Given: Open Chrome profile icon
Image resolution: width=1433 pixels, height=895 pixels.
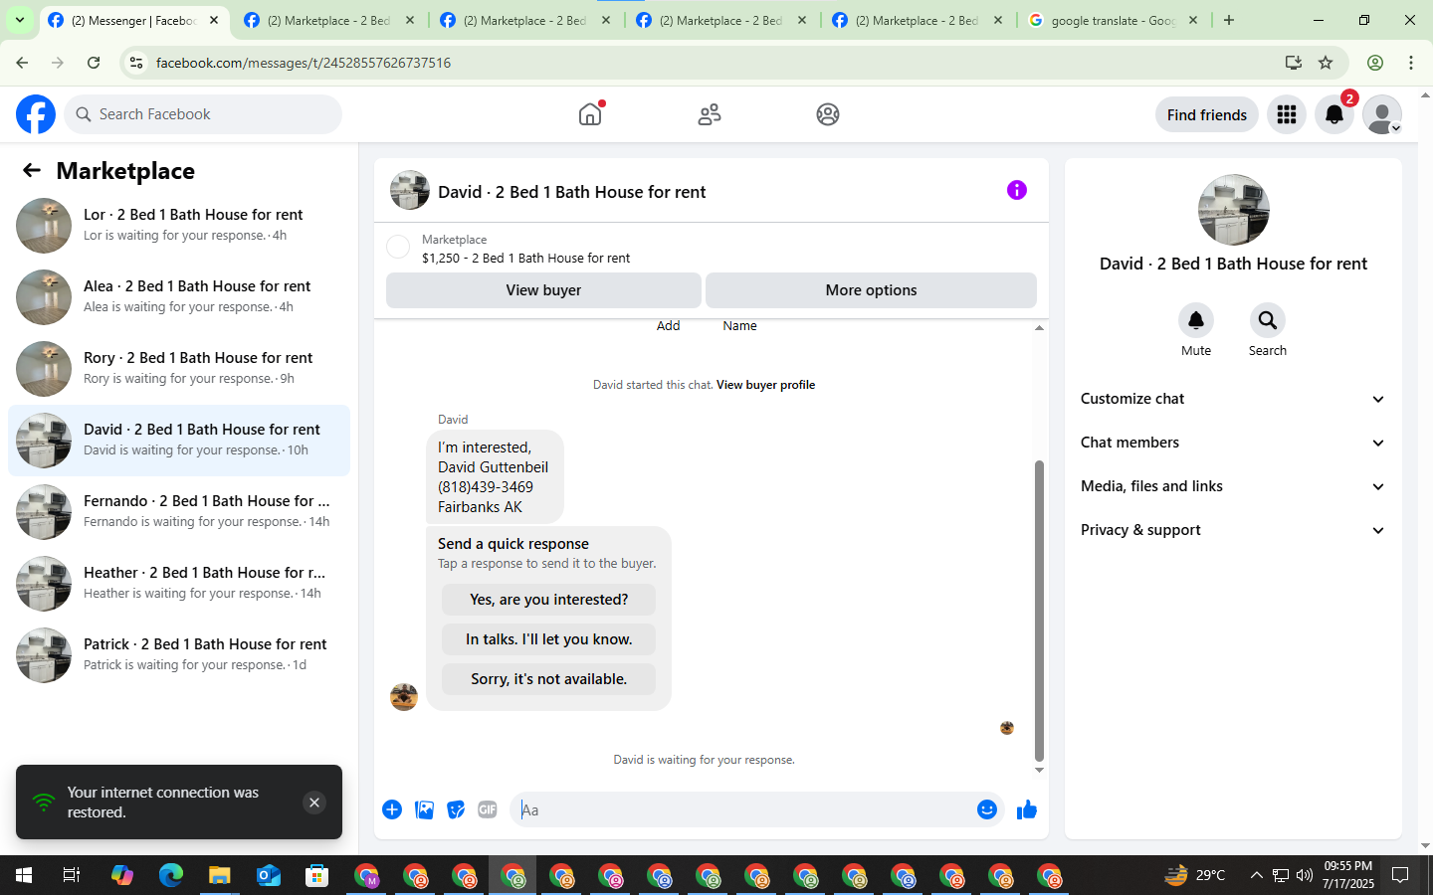Looking at the screenshot, I should pos(1375,63).
